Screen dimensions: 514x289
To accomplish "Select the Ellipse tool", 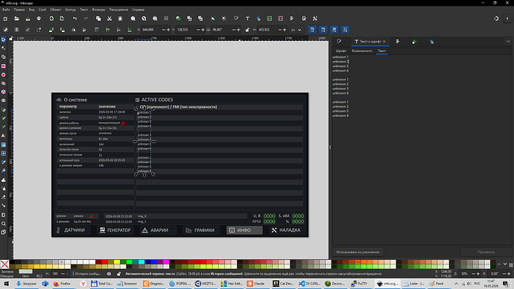I will (3, 74).
